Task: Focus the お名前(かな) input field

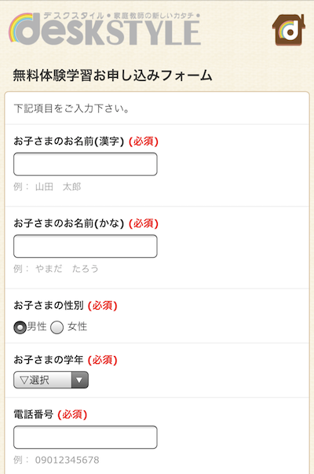Action: click(86, 246)
